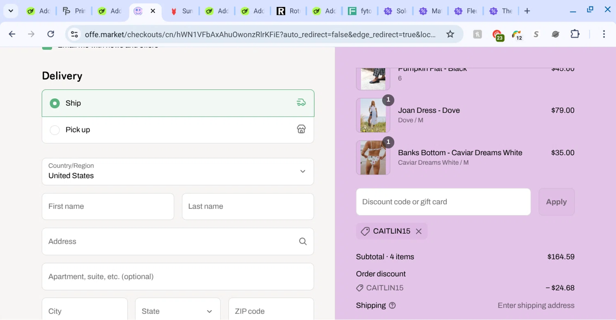The image size is (616, 320).
Task: Switch to the Prin tab
Action: [x=74, y=11]
